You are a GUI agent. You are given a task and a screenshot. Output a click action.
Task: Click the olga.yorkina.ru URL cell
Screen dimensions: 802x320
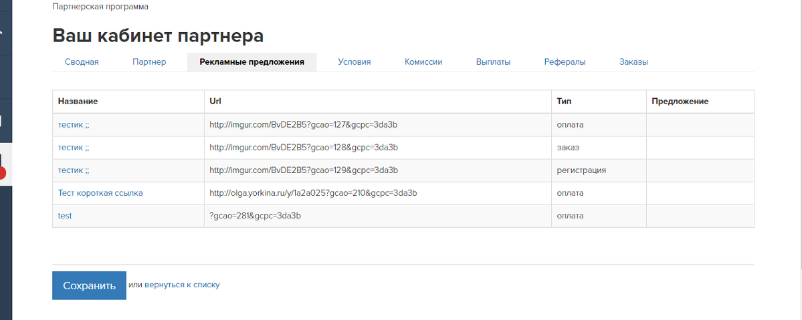click(377, 192)
